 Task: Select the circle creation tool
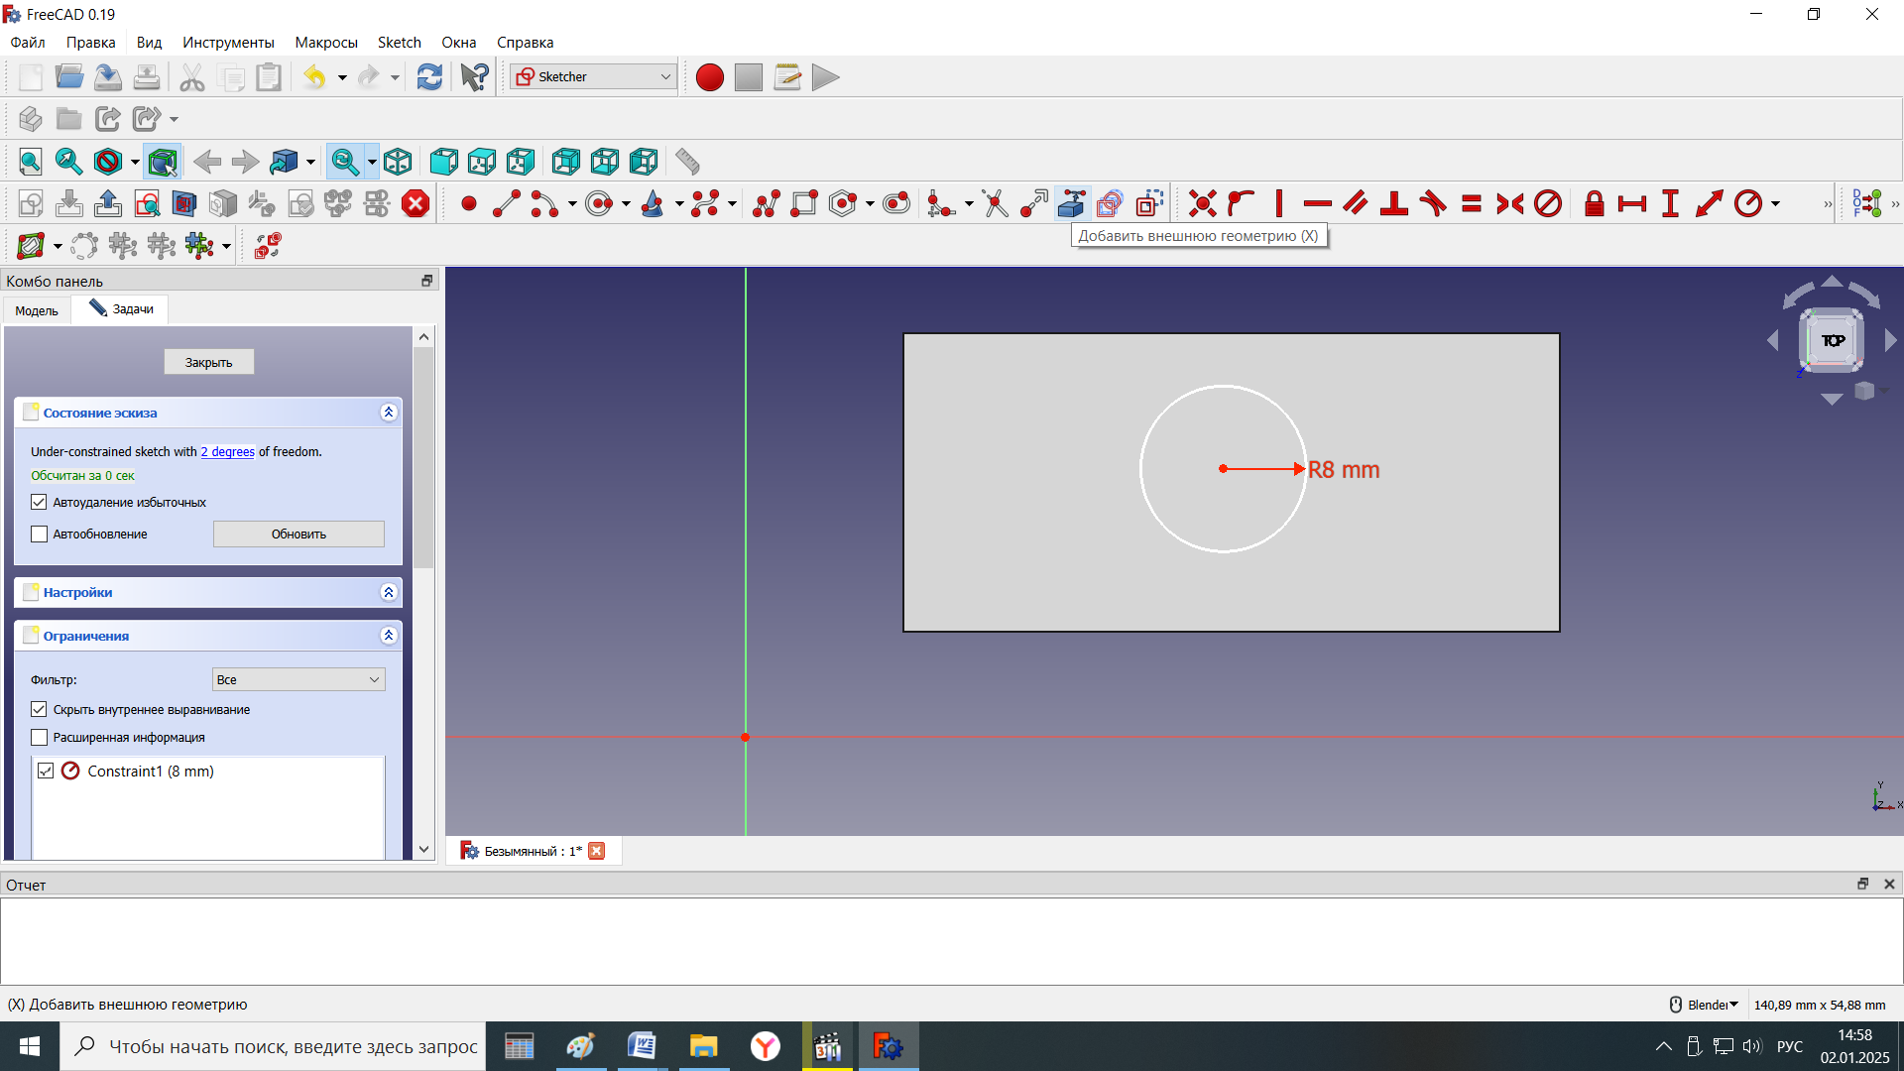pyautogui.click(x=599, y=204)
